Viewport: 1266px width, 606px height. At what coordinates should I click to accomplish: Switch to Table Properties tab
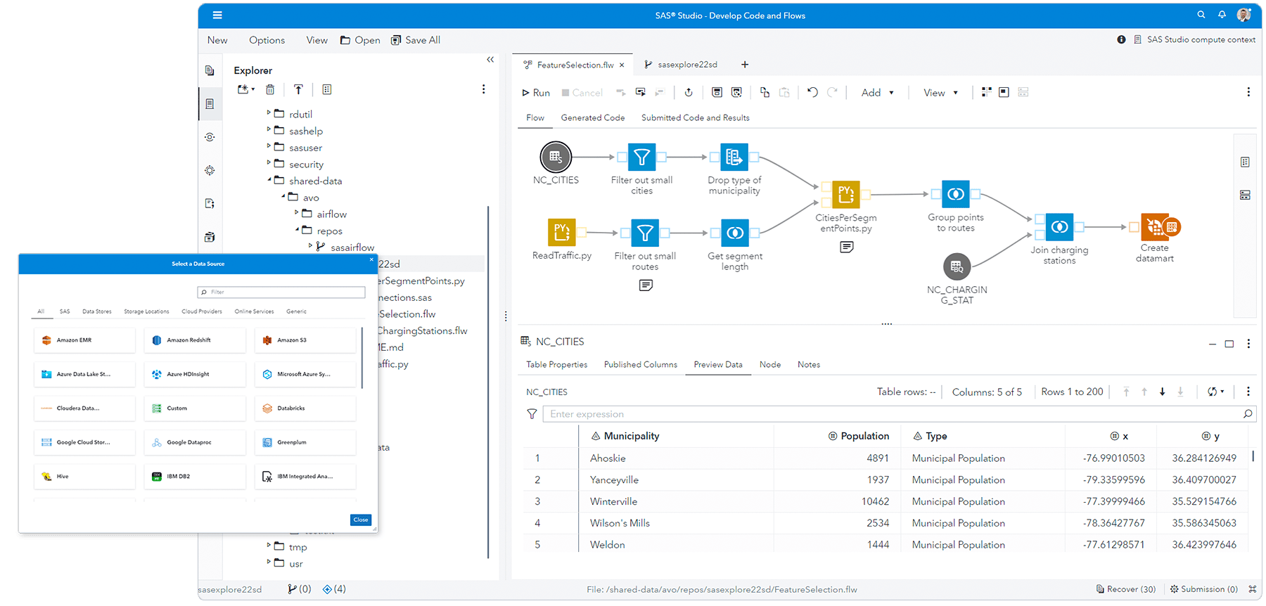556,365
